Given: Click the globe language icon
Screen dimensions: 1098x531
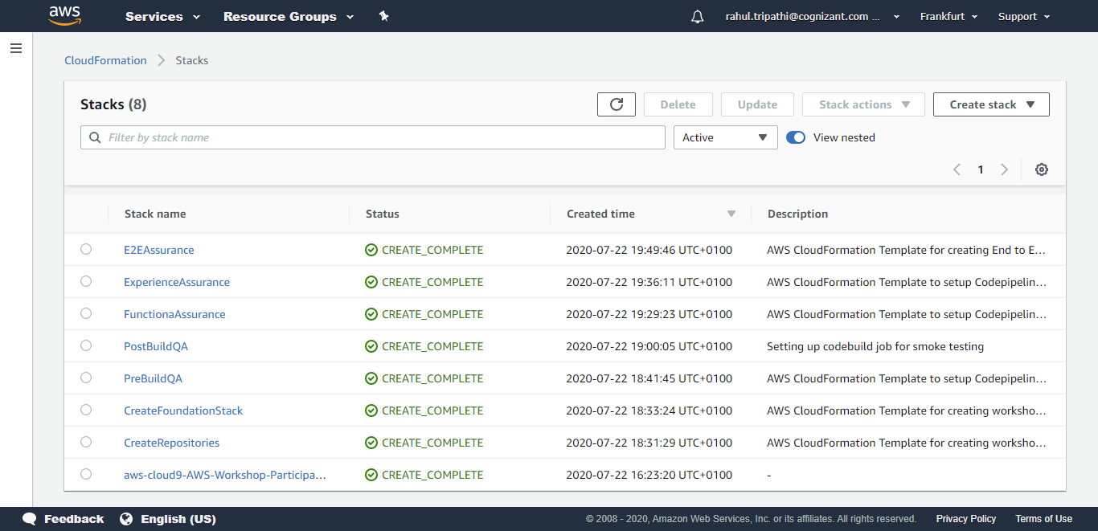Looking at the screenshot, I should click(x=126, y=519).
